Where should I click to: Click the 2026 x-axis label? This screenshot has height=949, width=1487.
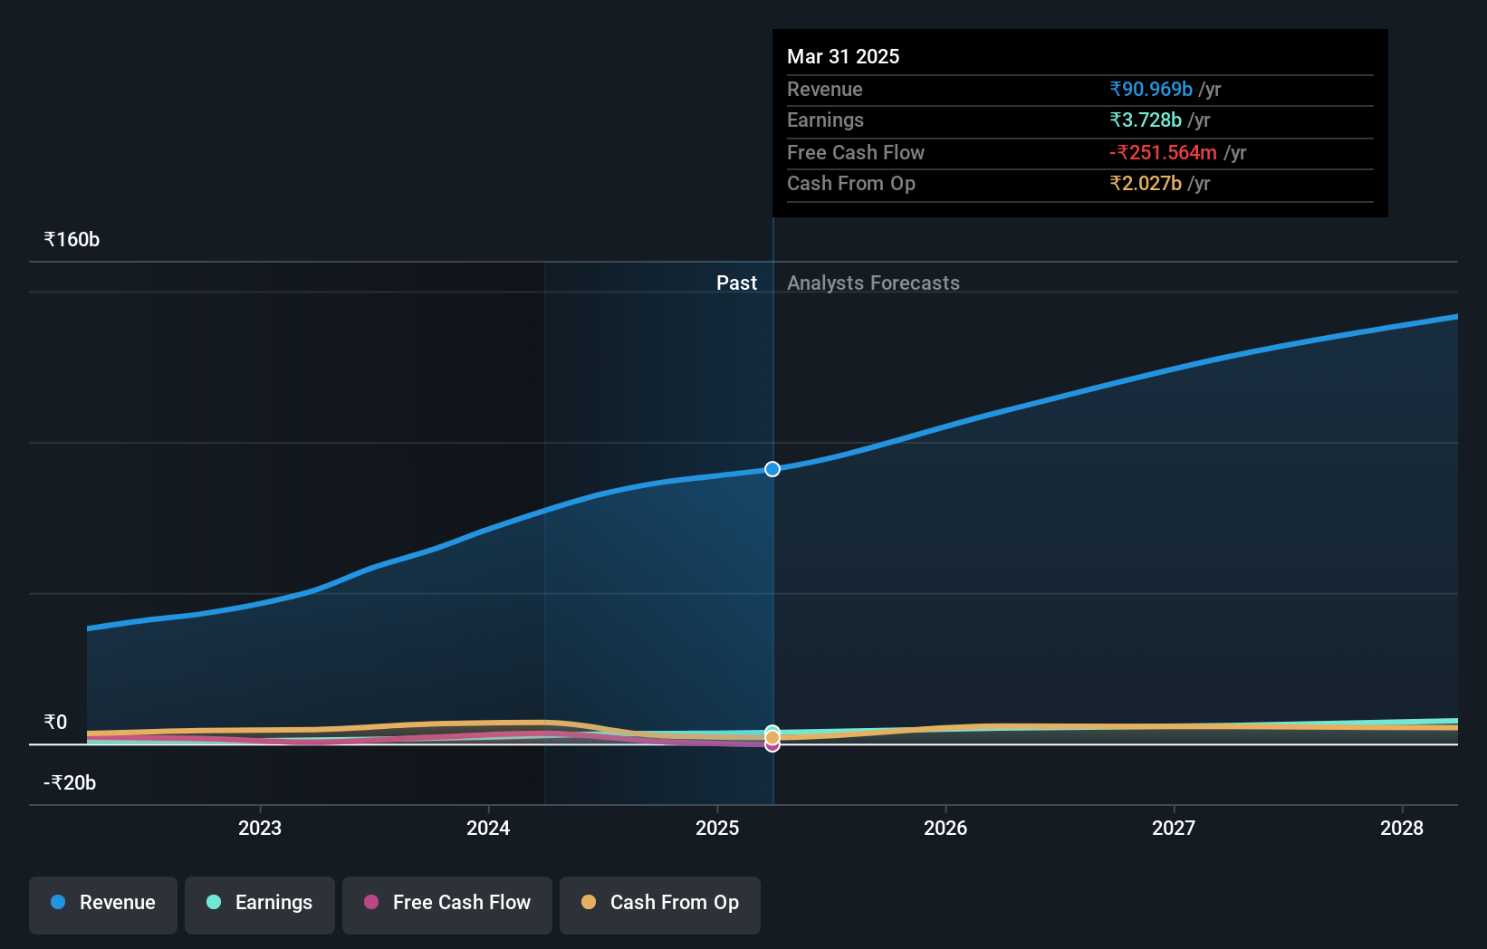pyautogui.click(x=945, y=828)
